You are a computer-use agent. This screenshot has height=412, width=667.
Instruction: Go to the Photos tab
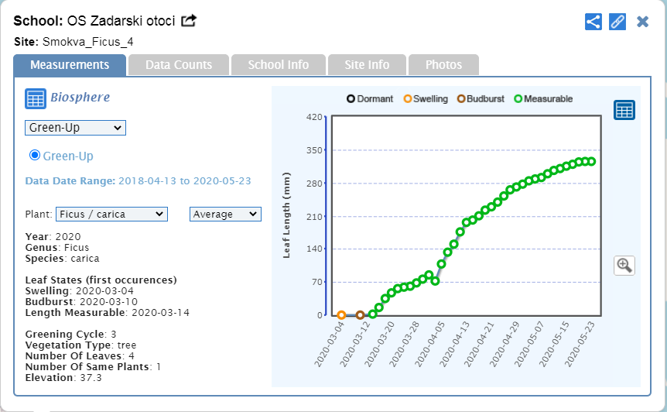pos(443,65)
